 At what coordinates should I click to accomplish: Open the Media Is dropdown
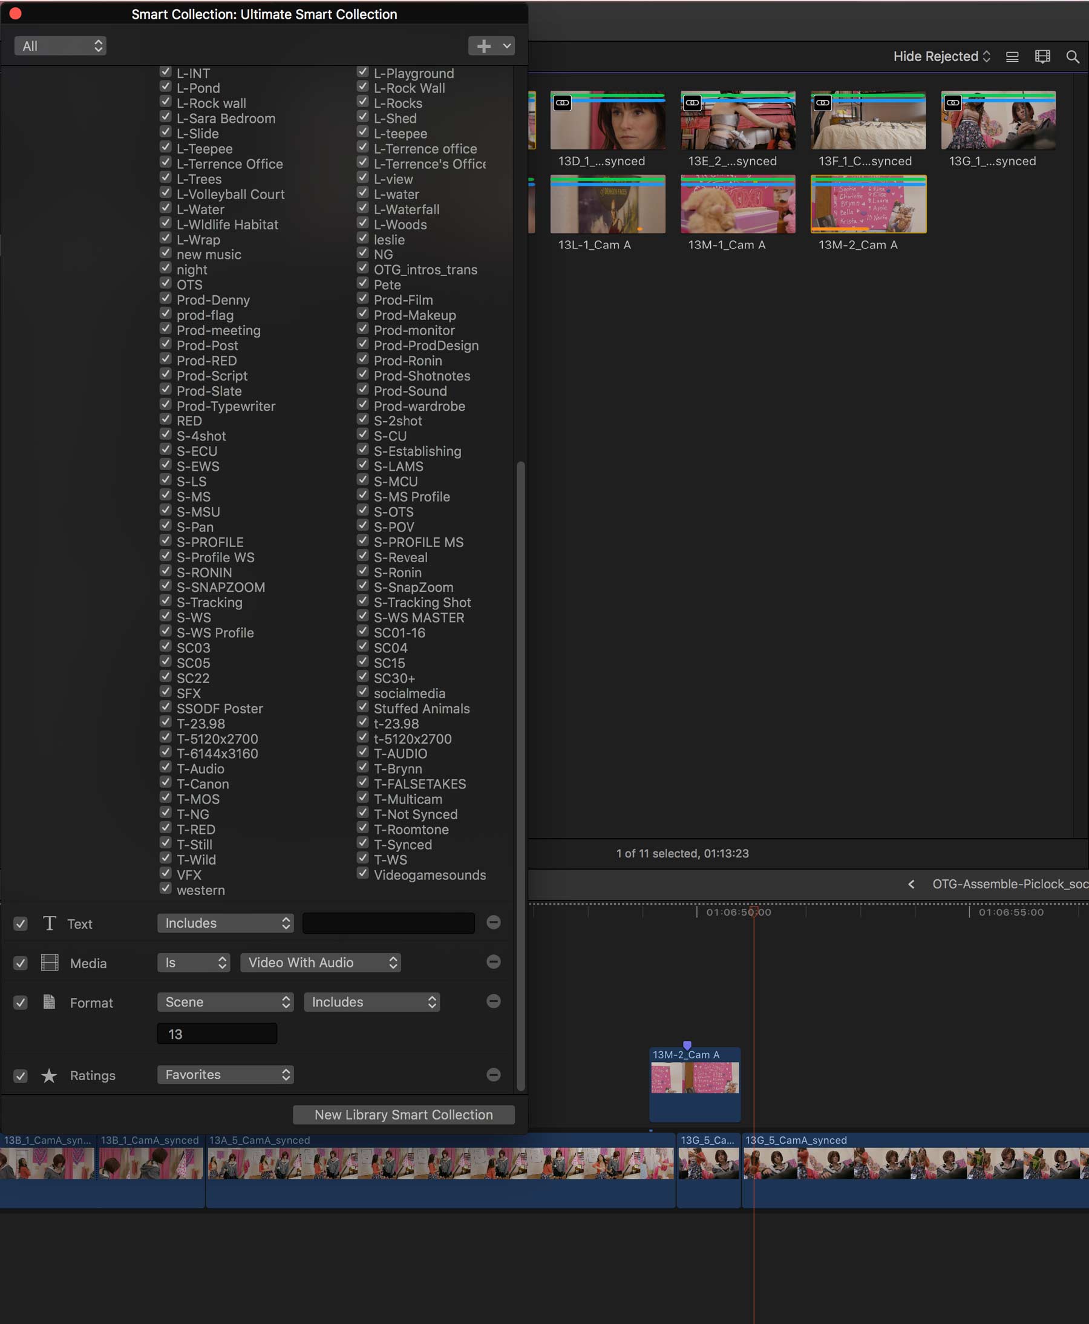pos(193,962)
